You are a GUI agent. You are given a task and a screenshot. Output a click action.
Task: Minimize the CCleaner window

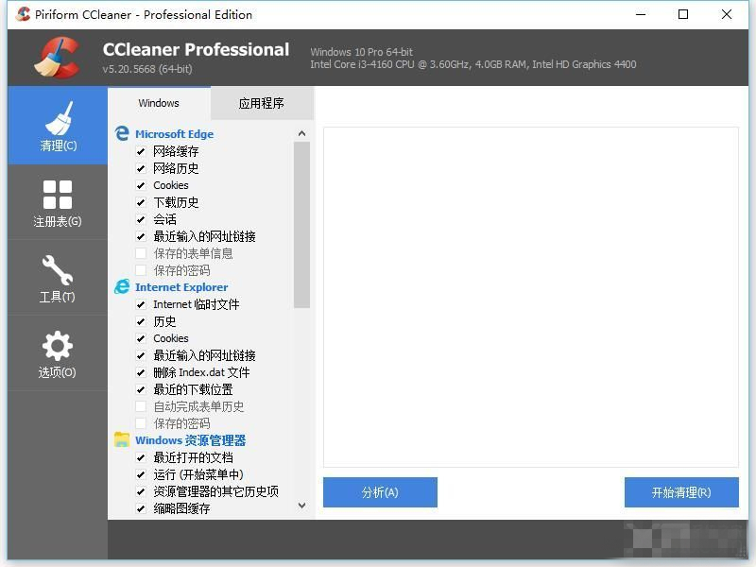click(x=641, y=14)
